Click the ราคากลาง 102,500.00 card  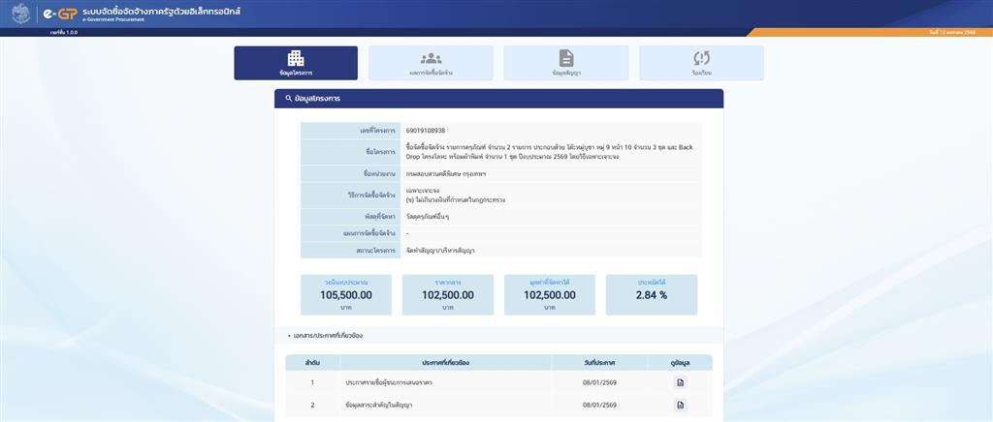coord(448,294)
